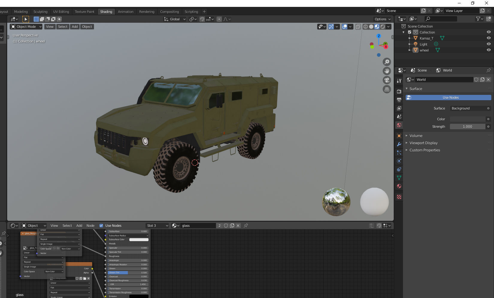Open the World properties tab icon
Image resolution: width=494 pixels, height=298 pixels.
(399, 125)
